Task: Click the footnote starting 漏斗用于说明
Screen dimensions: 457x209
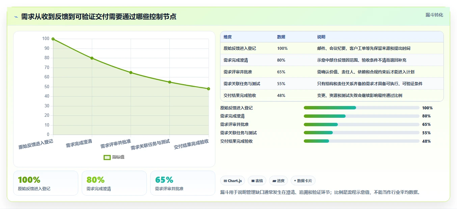Action: [320, 193]
